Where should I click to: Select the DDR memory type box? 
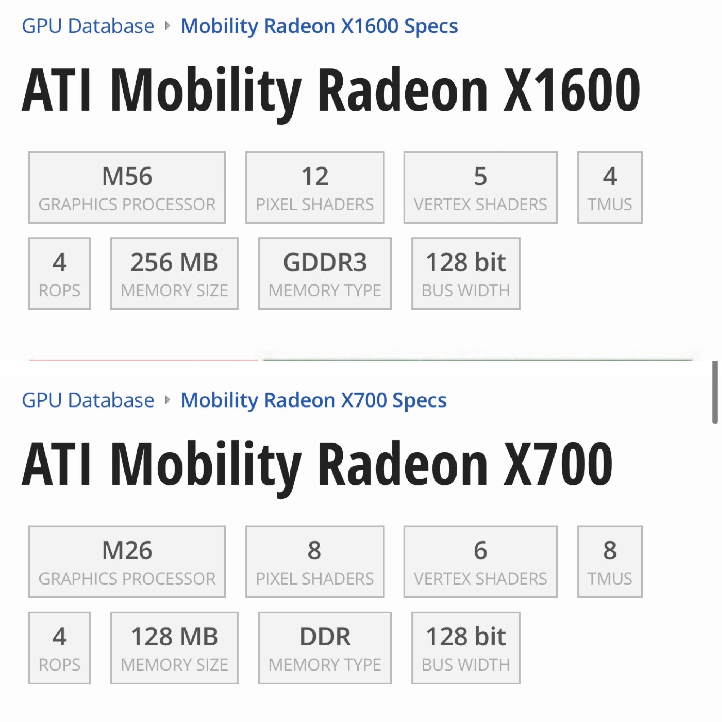click(325, 648)
